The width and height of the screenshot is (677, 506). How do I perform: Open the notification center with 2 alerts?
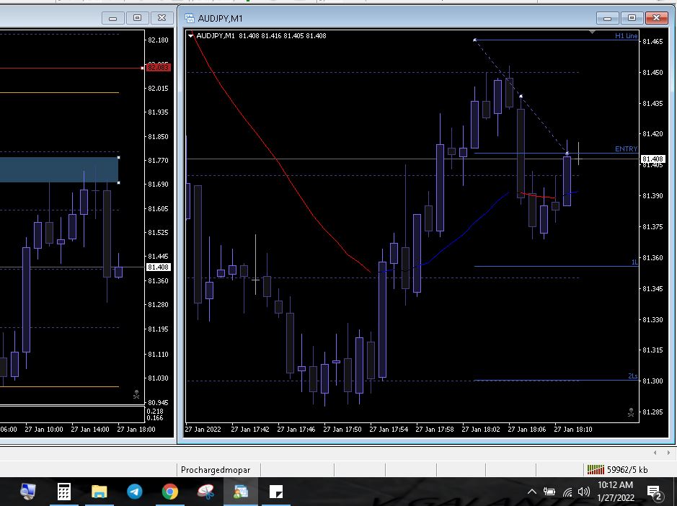[x=655, y=492]
